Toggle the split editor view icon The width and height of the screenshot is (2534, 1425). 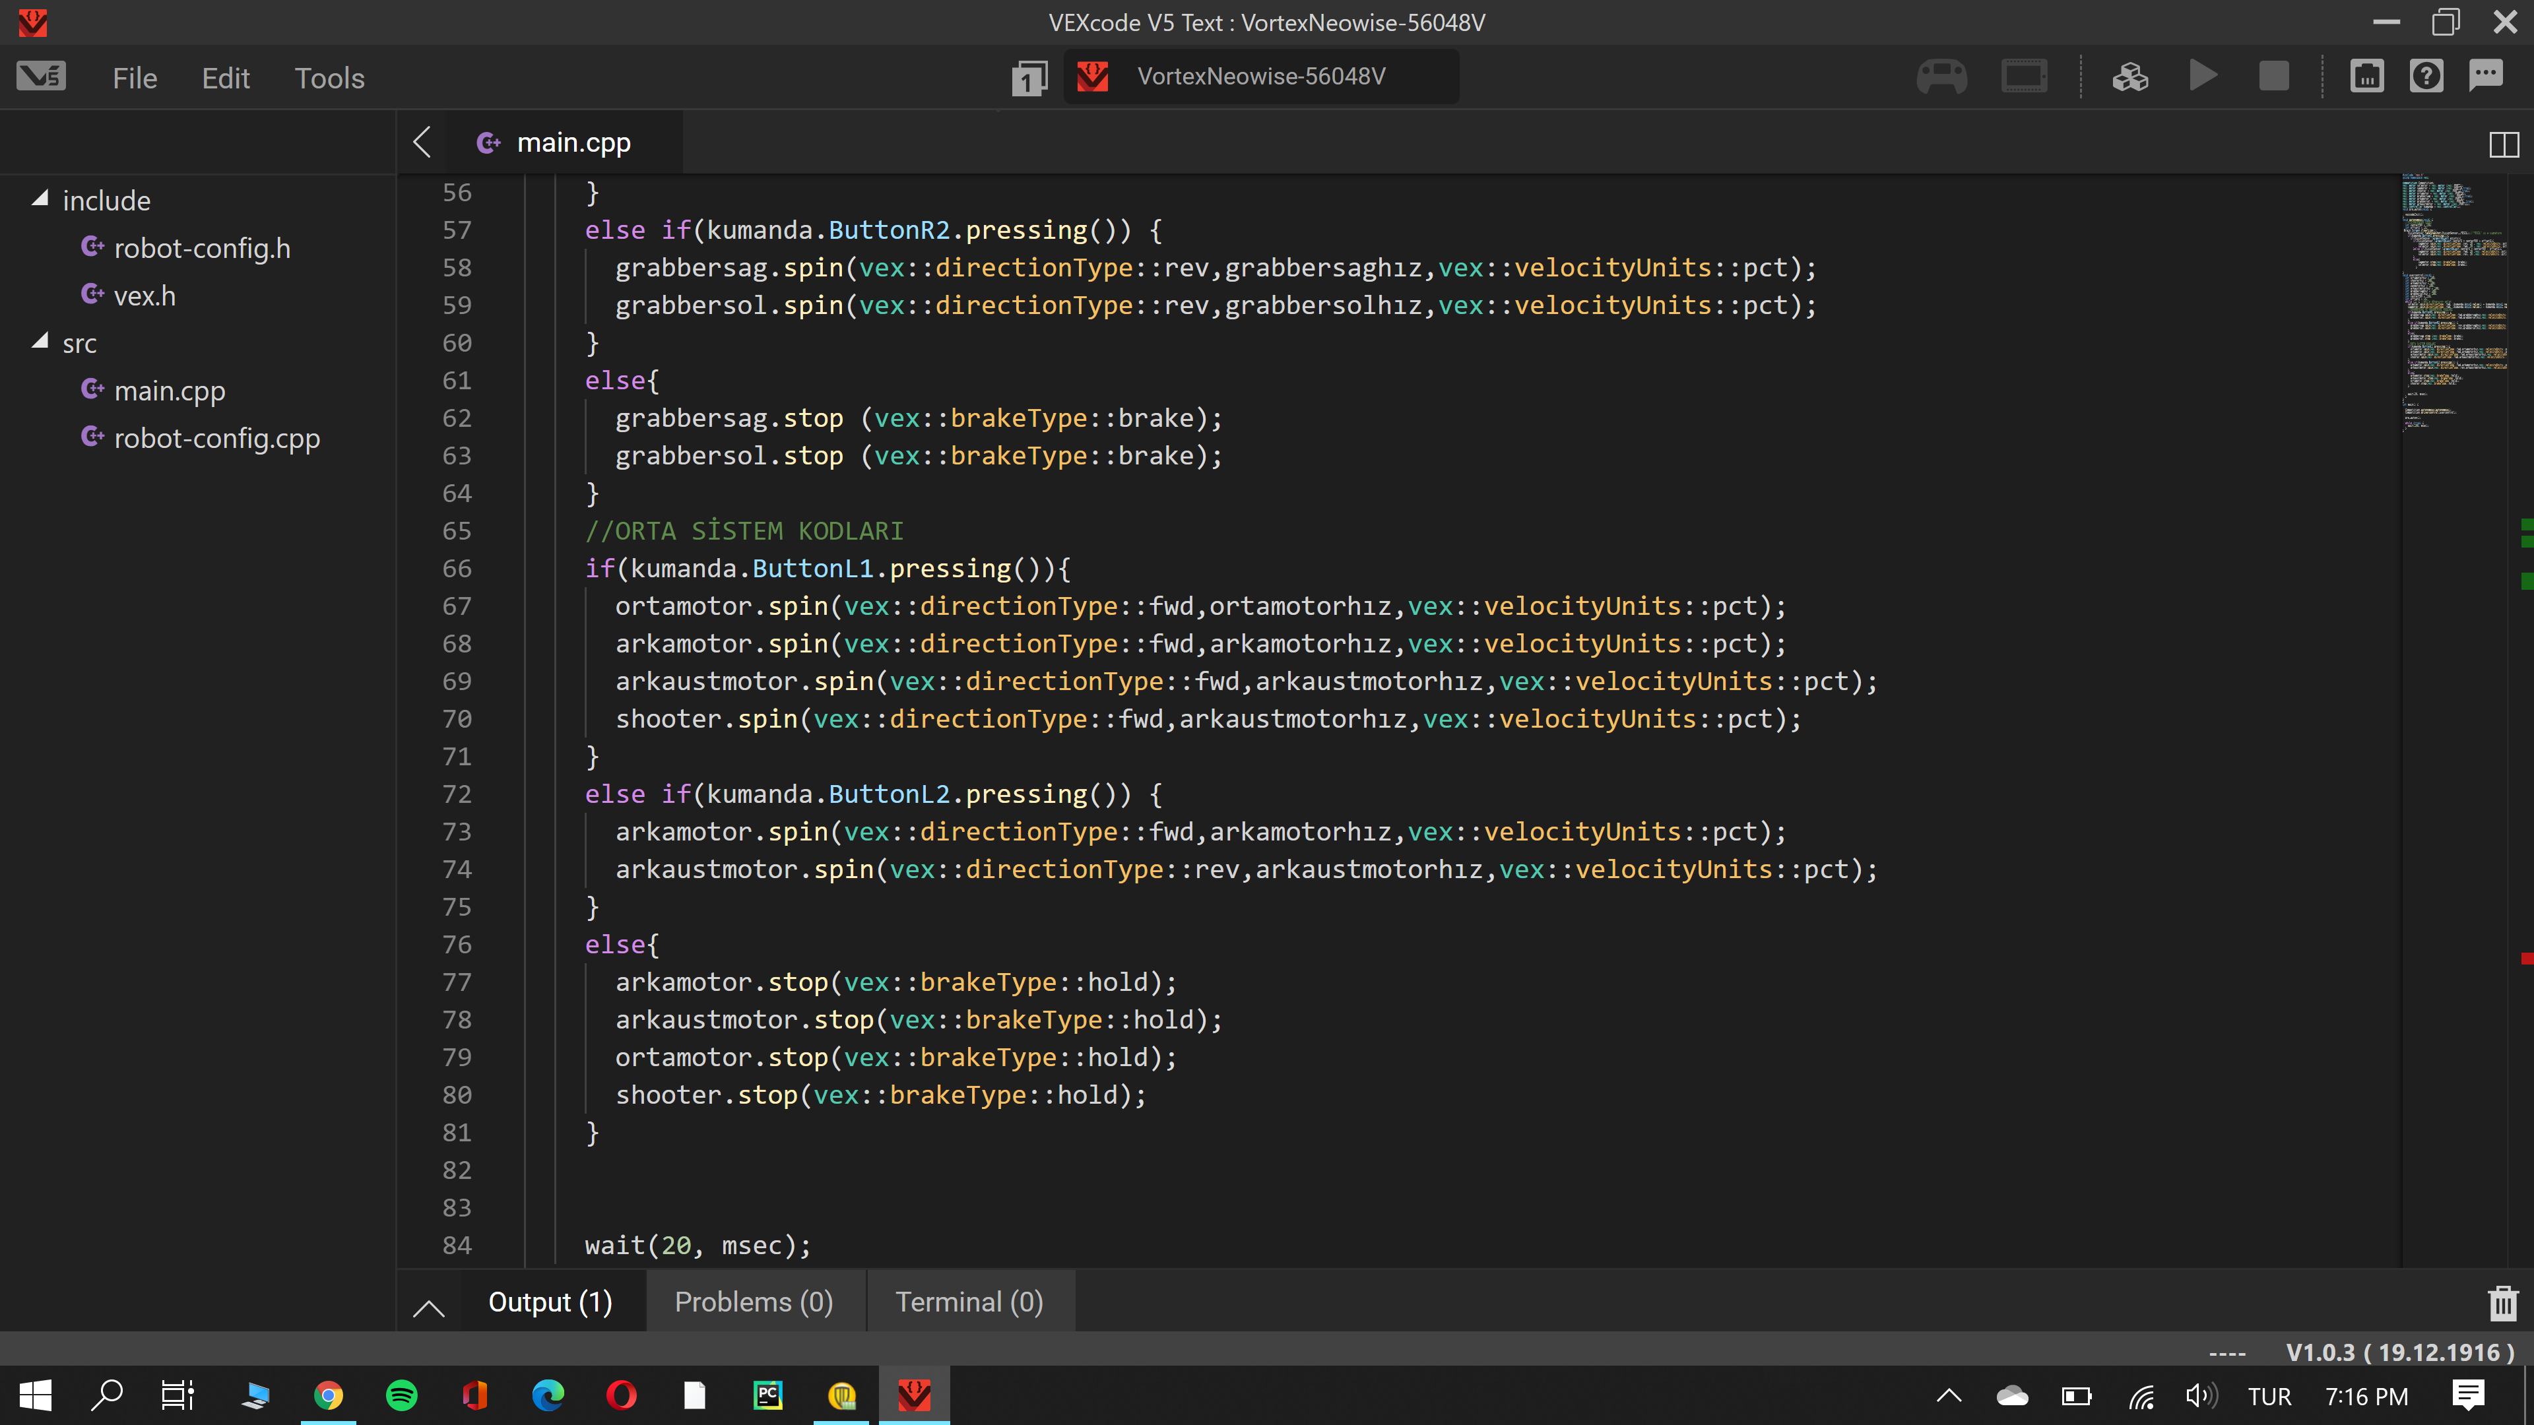pos(2504,144)
